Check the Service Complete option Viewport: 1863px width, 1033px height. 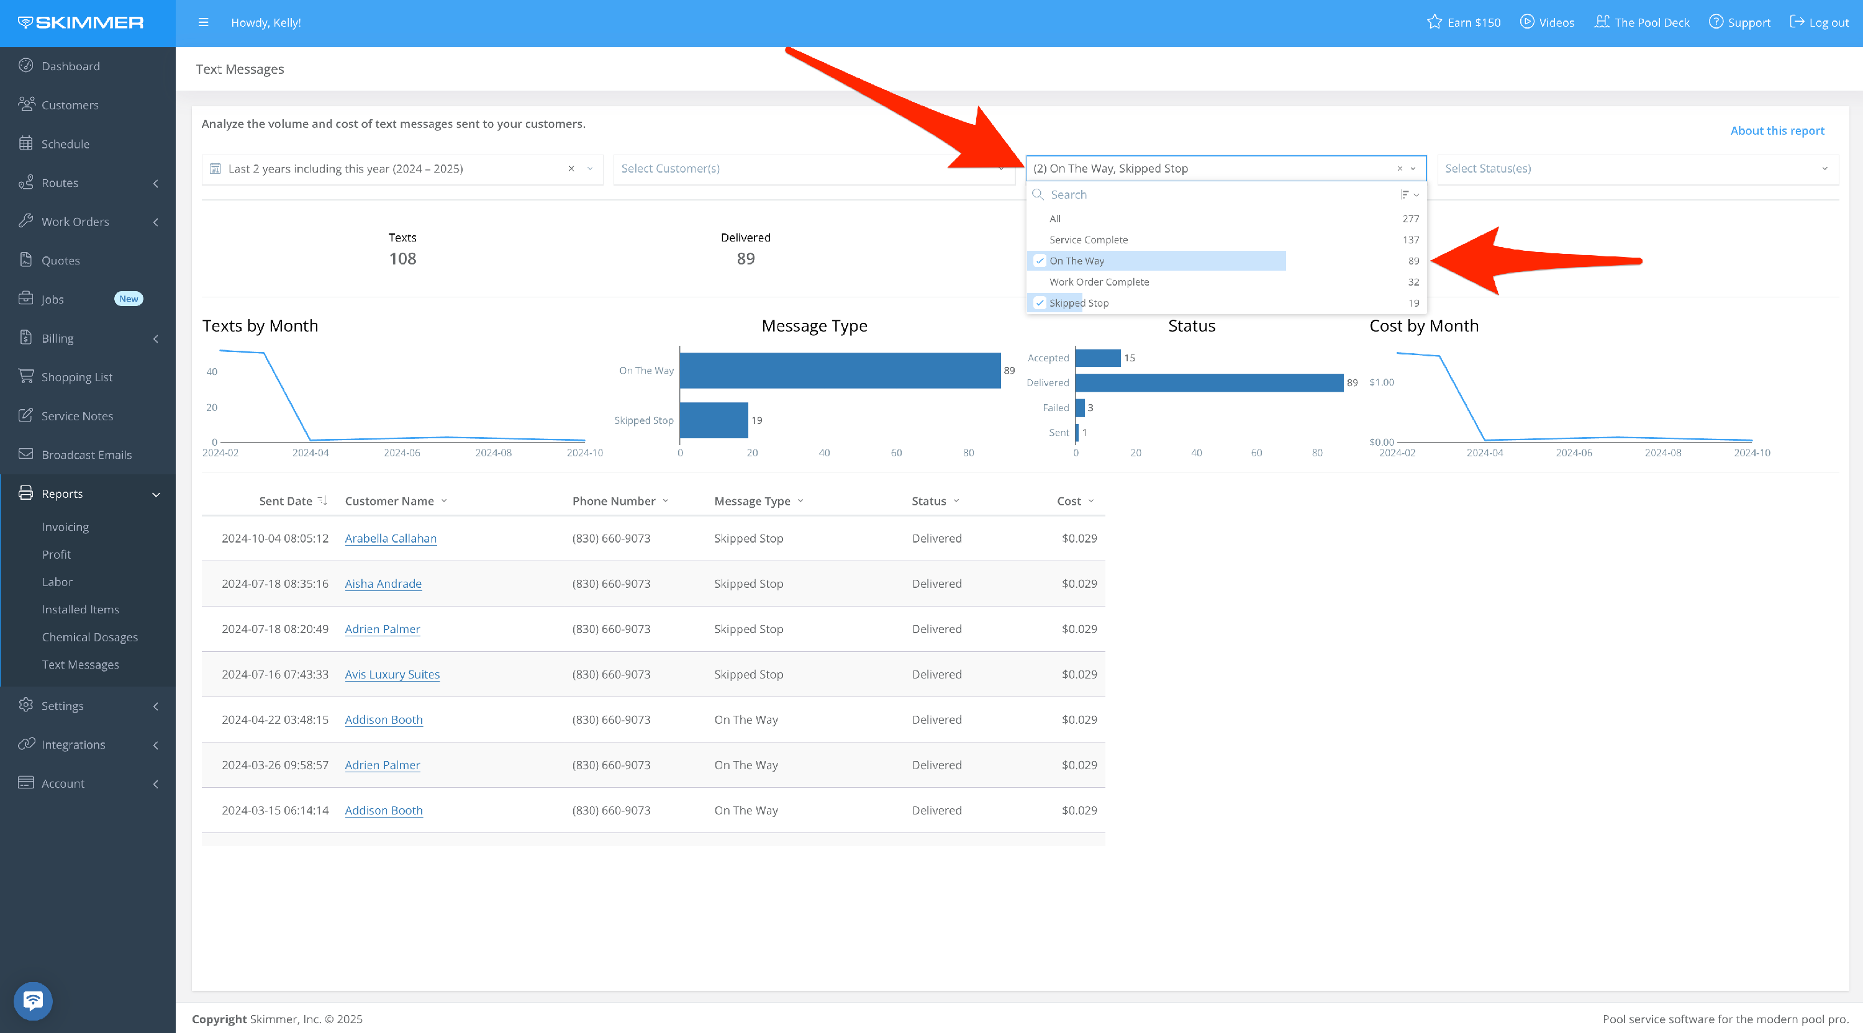[x=1088, y=240]
